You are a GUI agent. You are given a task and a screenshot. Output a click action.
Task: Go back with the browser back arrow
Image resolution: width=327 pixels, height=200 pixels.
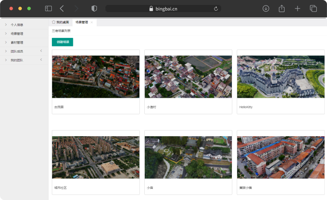[62, 8]
